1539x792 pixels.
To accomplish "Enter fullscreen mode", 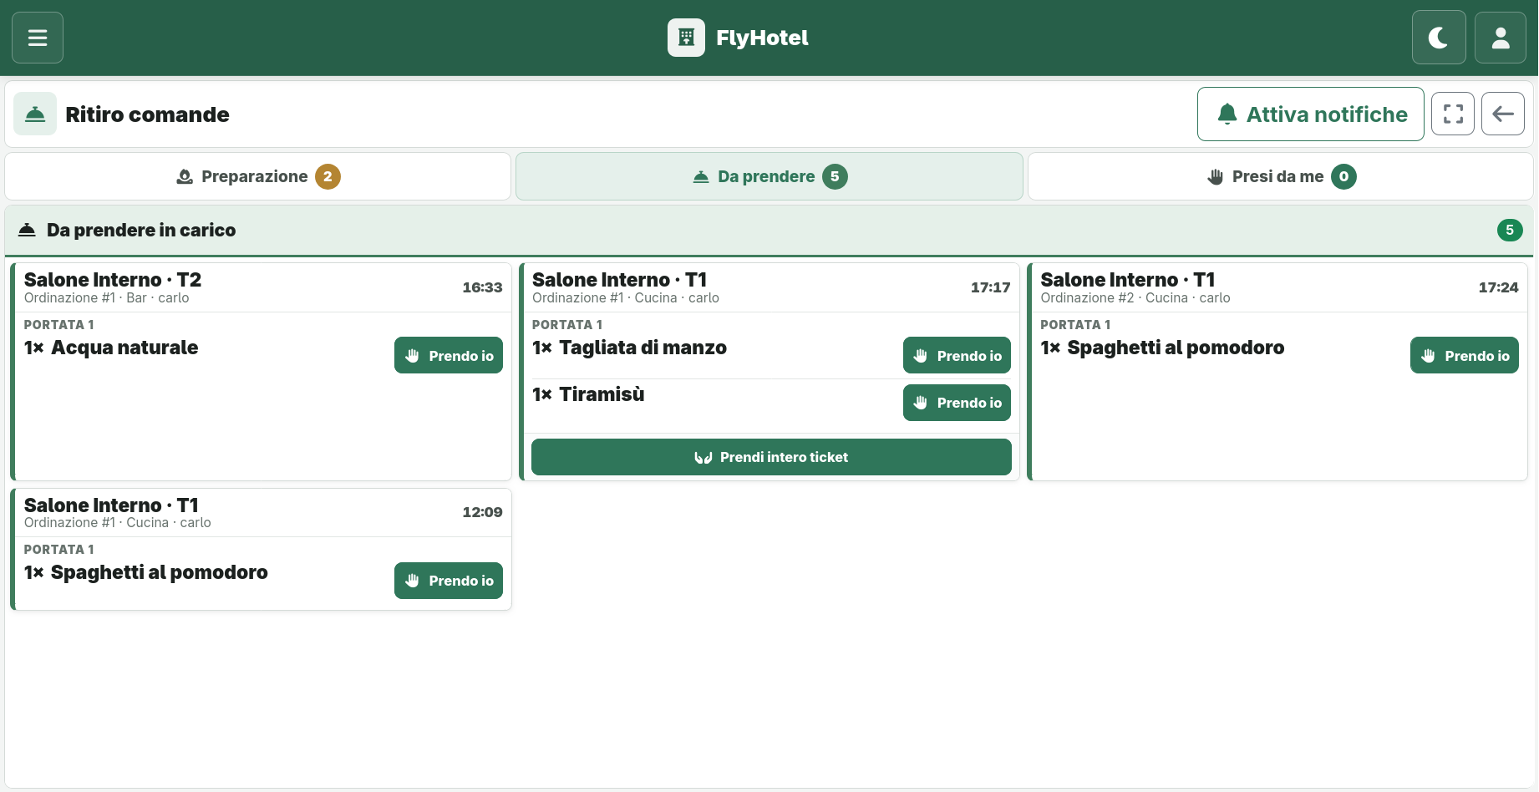I will pos(1453,114).
